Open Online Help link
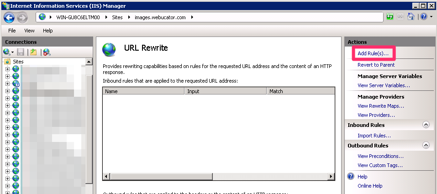The image size is (437, 194). point(370,186)
